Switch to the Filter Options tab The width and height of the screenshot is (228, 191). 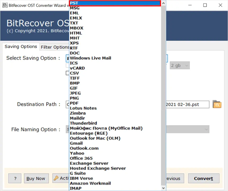pos(55,47)
